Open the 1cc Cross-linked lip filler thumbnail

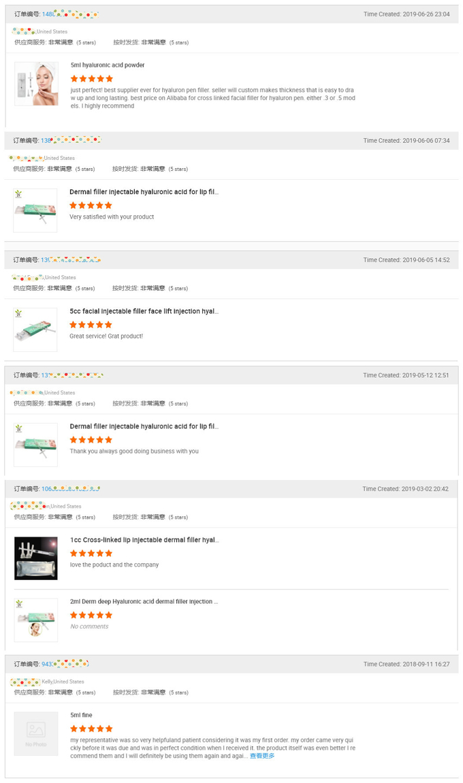(36, 558)
